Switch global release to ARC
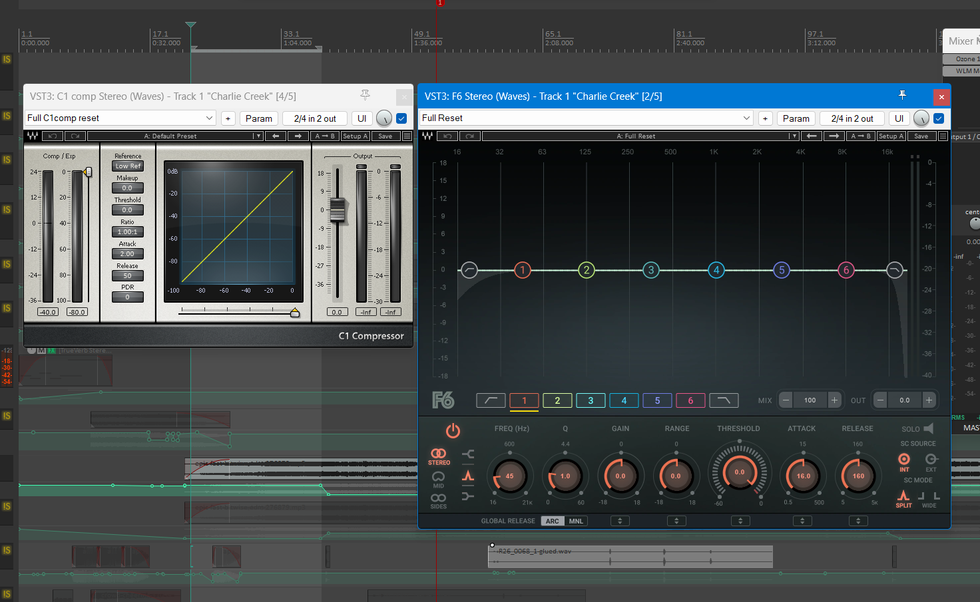 [x=553, y=521]
